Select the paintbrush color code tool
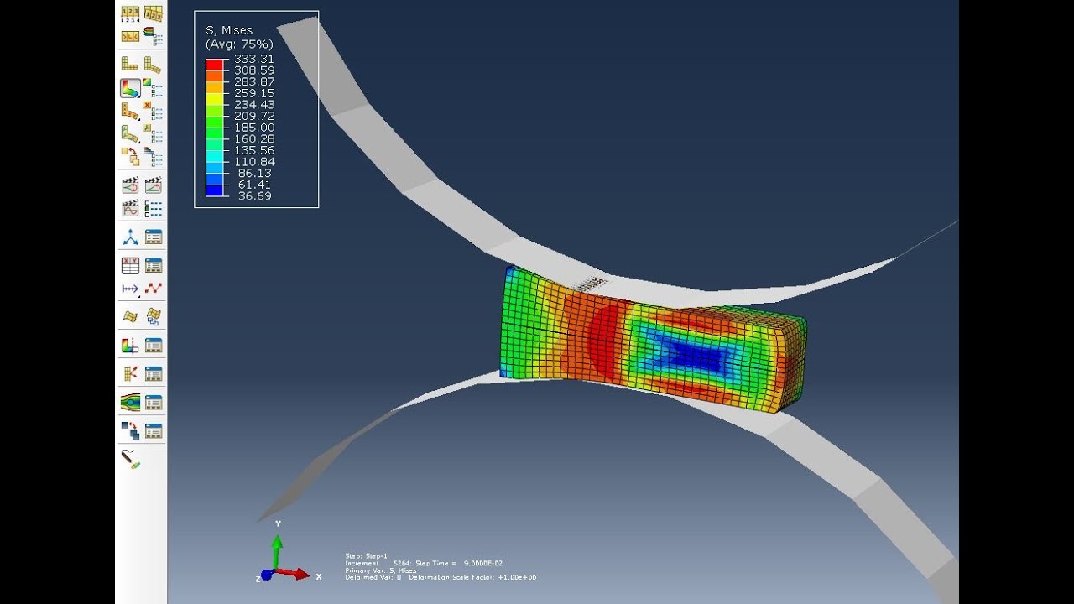The height and width of the screenshot is (604, 1074). pyautogui.click(x=130, y=460)
